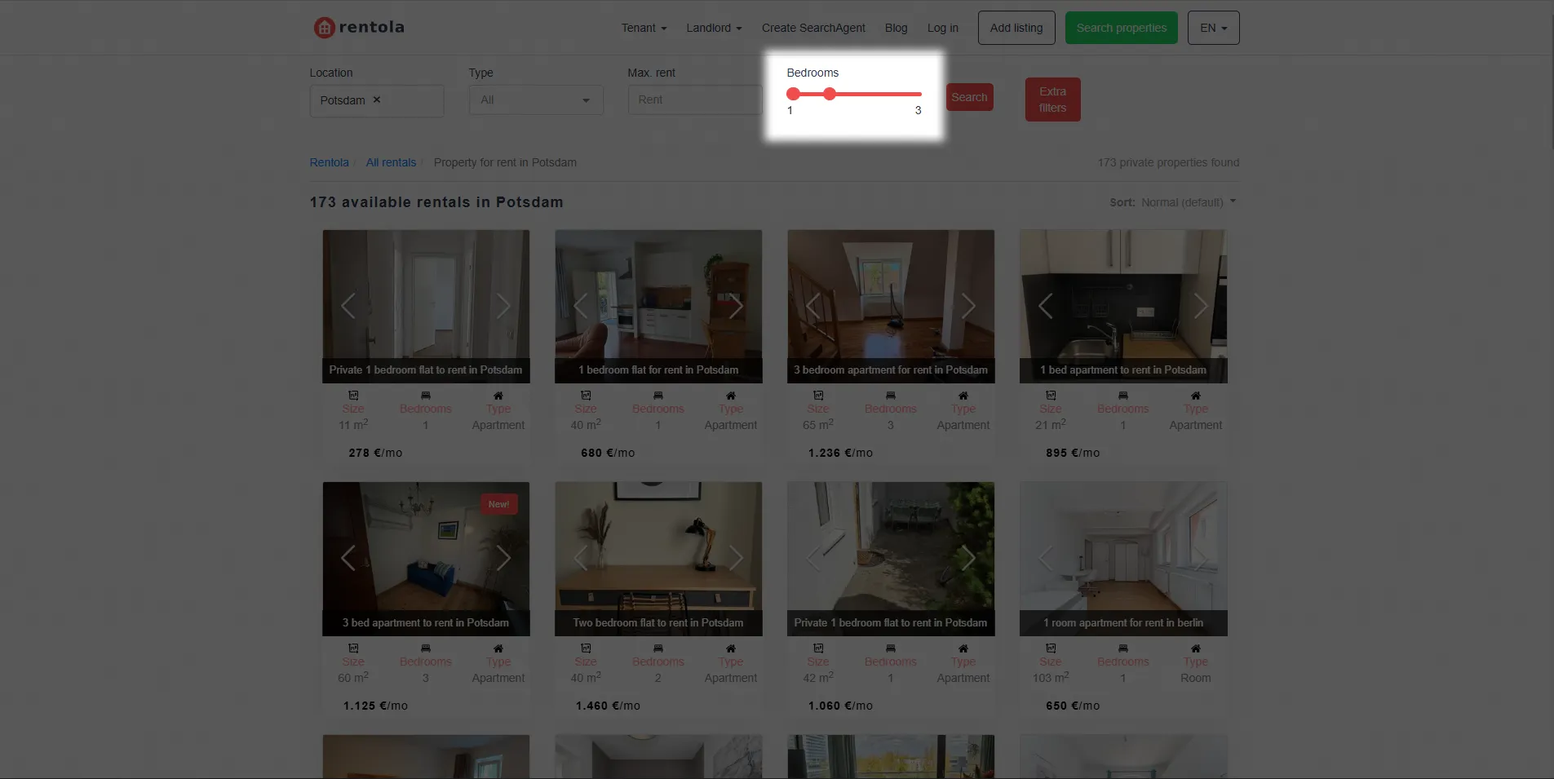Screen dimensions: 1554x779
Task: Go back an image on 1.460 €/mo flat
Action: (581, 558)
